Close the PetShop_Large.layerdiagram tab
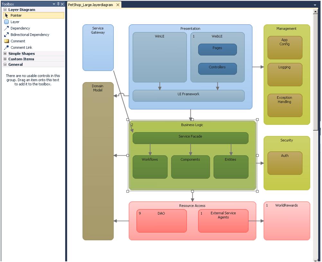 coord(118,5)
